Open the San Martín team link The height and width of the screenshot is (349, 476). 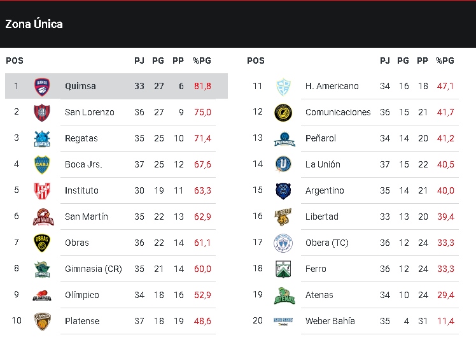tap(87, 217)
